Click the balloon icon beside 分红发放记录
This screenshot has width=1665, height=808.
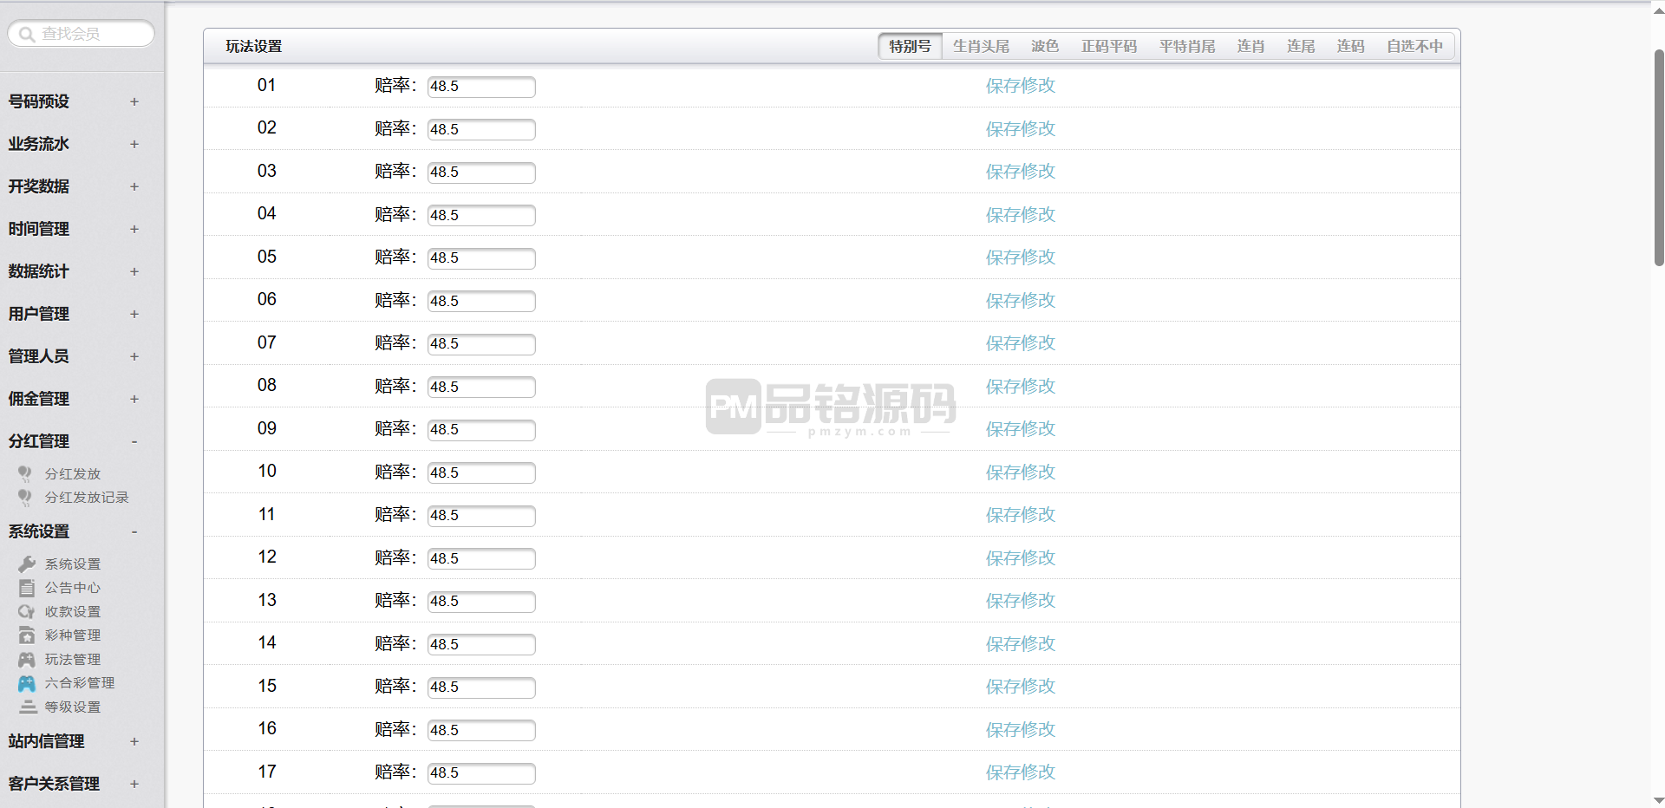(x=25, y=498)
